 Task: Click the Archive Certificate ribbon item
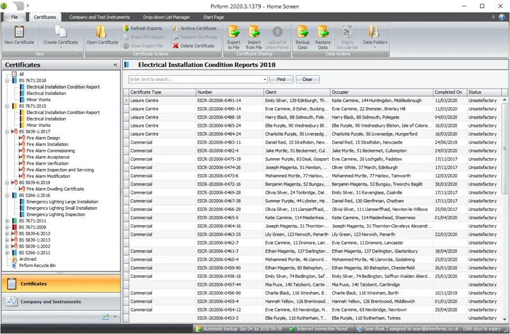(x=194, y=29)
